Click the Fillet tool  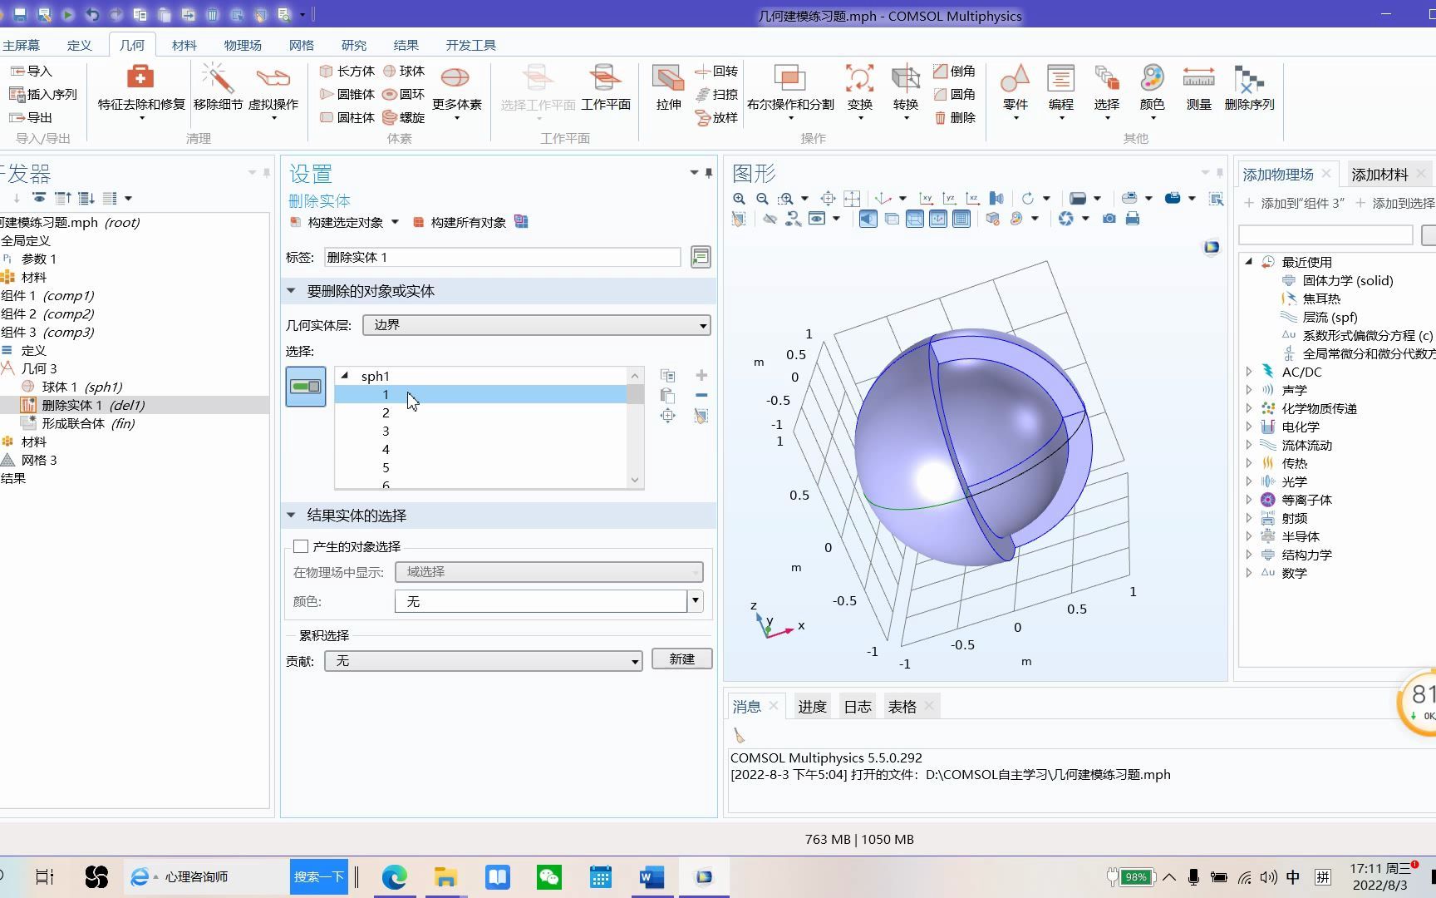[x=954, y=95]
